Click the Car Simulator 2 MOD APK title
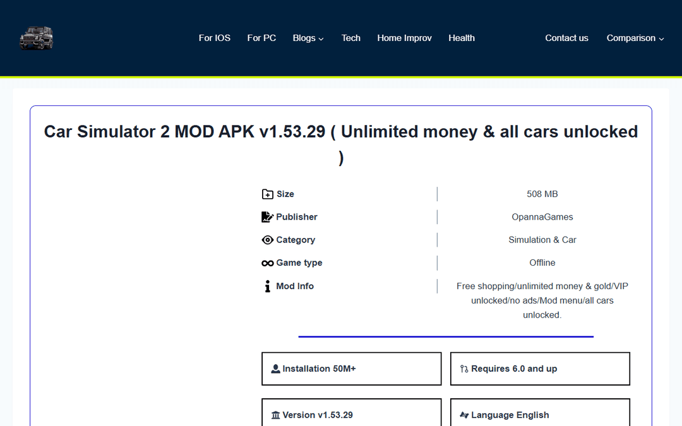The height and width of the screenshot is (426, 682). point(341,145)
